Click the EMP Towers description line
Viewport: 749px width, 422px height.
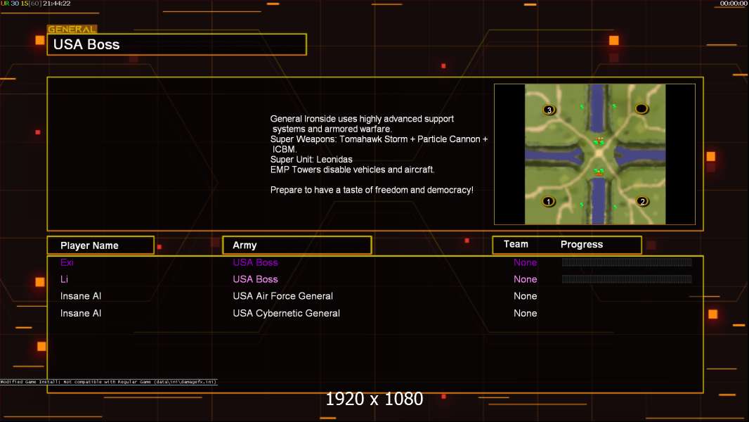tap(352, 170)
